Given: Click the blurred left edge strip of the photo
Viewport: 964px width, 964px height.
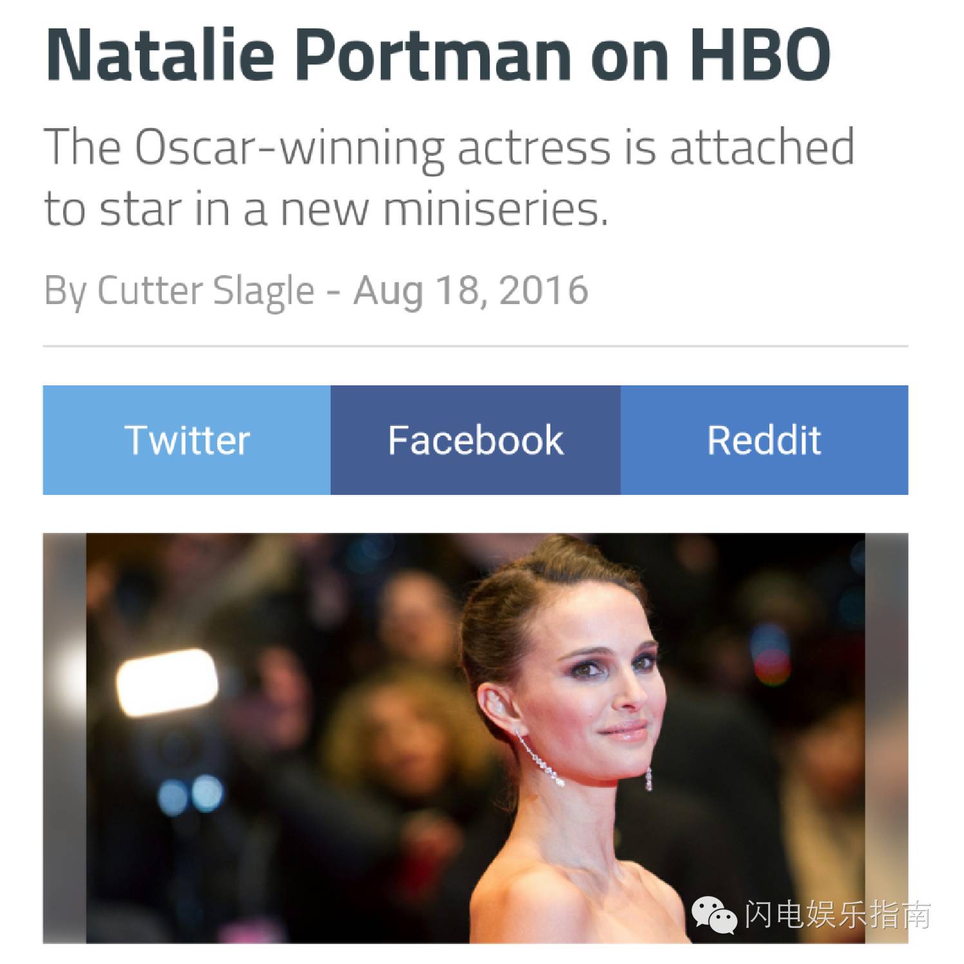Looking at the screenshot, I should (64, 738).
